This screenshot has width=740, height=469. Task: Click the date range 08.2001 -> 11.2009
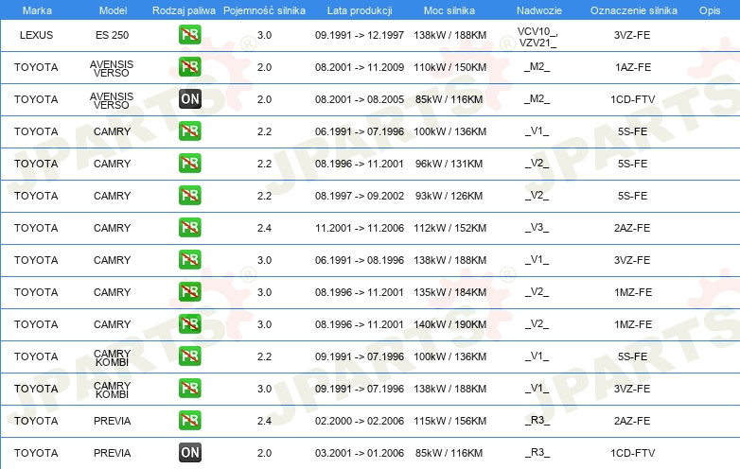pos(360,67)
